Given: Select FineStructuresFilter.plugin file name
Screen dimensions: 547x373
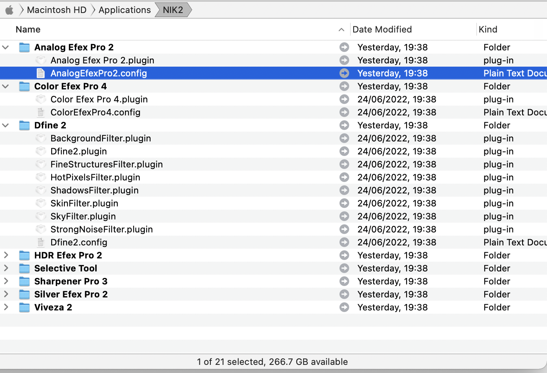Looking at the screenshot, I should (107, 164).
